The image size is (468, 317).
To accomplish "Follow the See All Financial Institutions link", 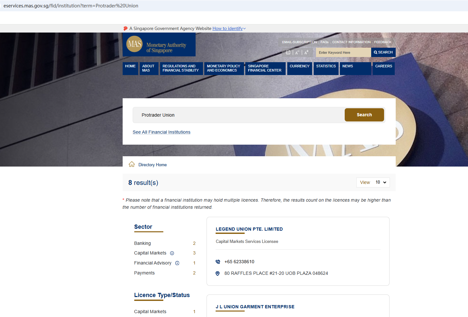I will click(x=161, y=132).
